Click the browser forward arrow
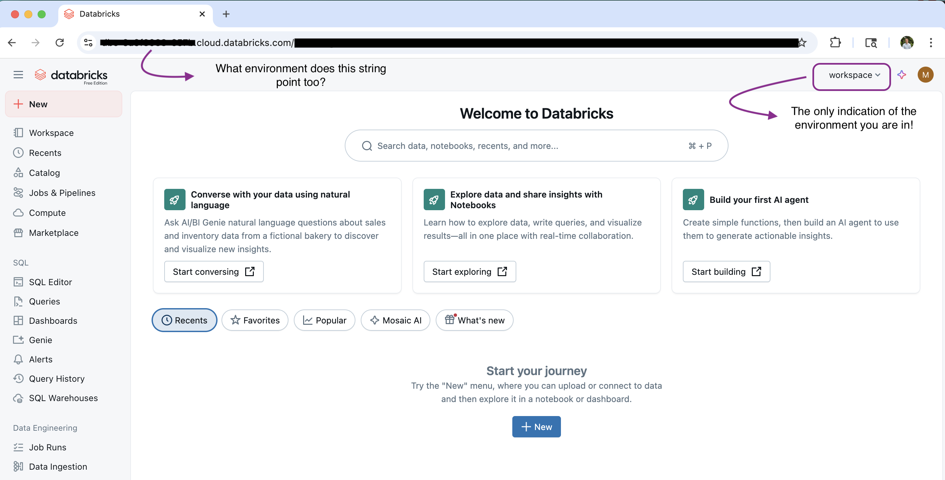This screenshot has height=480, width=945. (x=36, y=43)
